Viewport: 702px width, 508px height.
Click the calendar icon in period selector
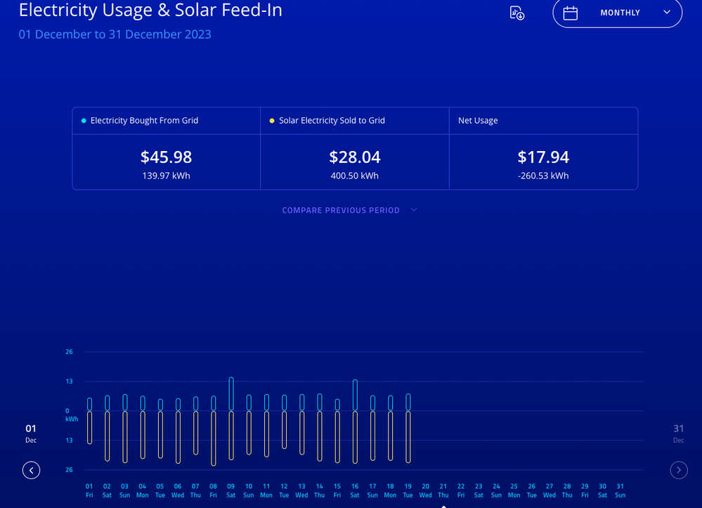[570, 13]
